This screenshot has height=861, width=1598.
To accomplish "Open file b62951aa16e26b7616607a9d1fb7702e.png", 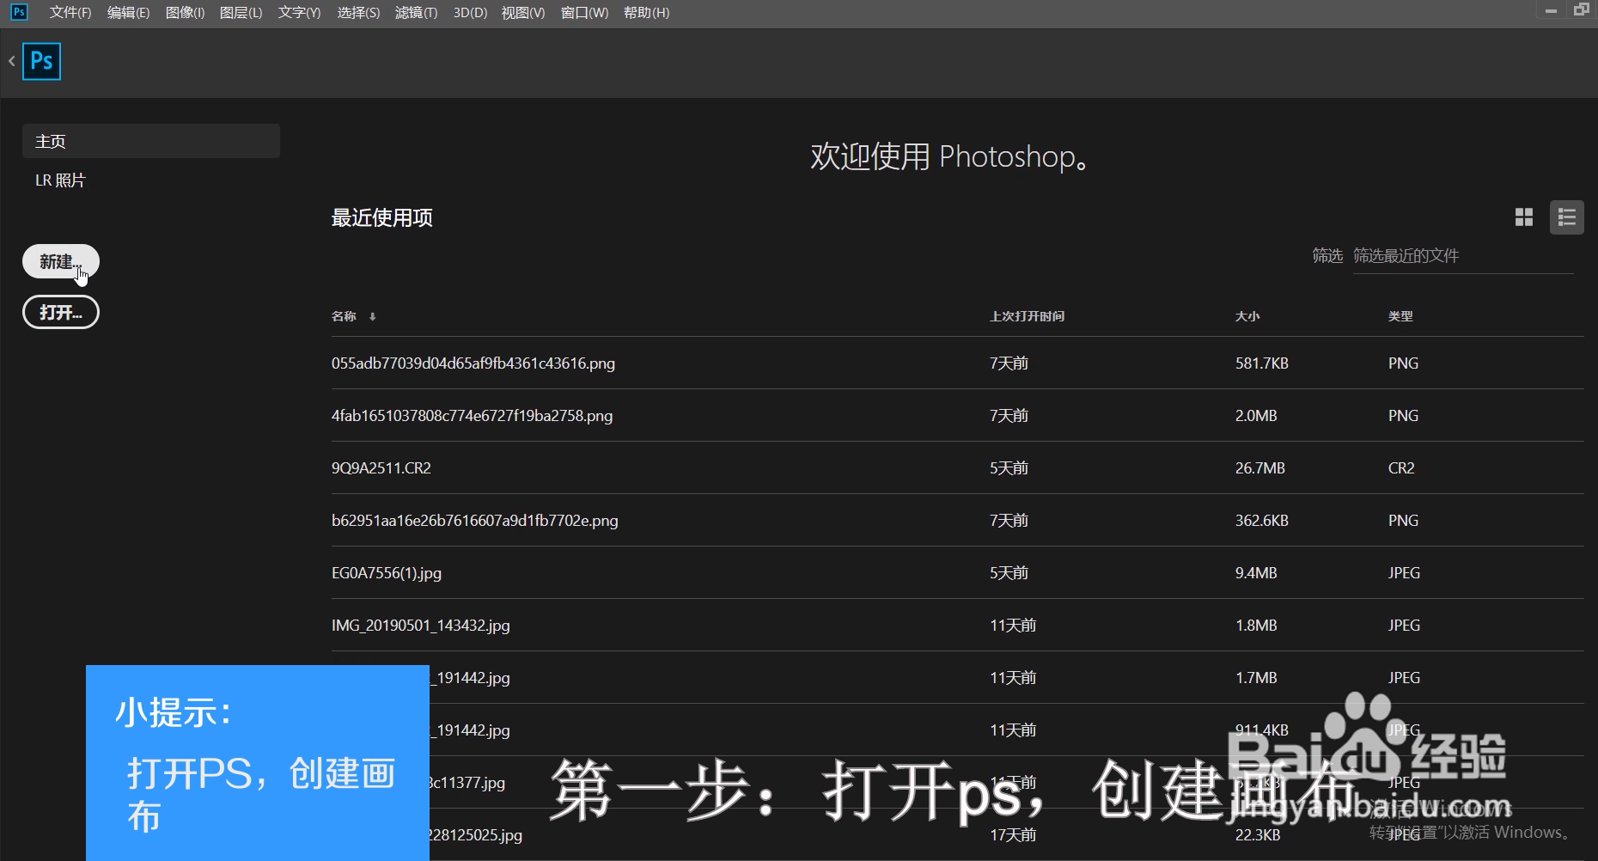I will coord(475,521).
